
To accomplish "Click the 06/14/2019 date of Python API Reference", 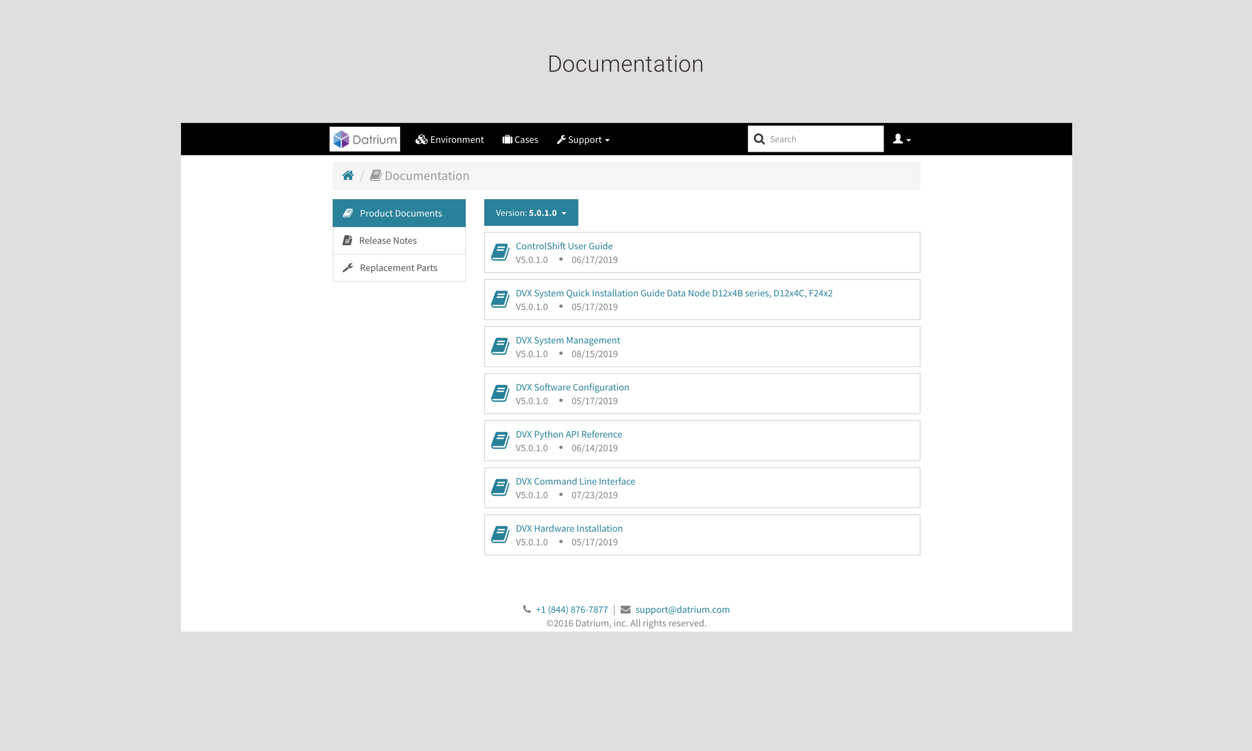I will pos(595,448).
